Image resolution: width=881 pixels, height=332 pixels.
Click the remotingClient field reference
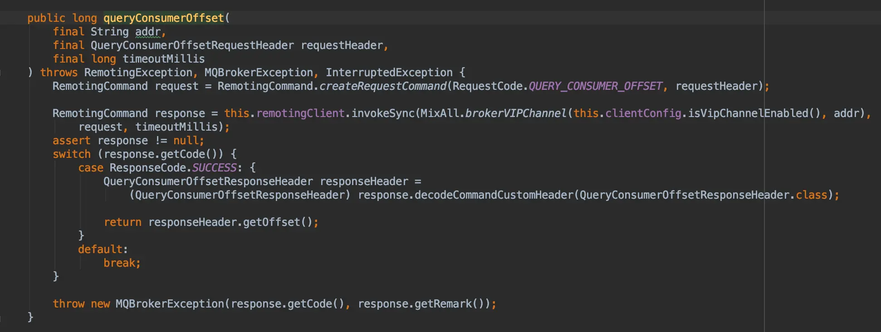pos(300,113)
